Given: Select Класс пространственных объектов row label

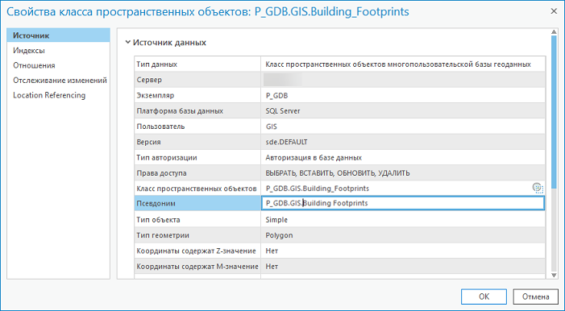Looking at the screenshot, I should coord(197,189).
